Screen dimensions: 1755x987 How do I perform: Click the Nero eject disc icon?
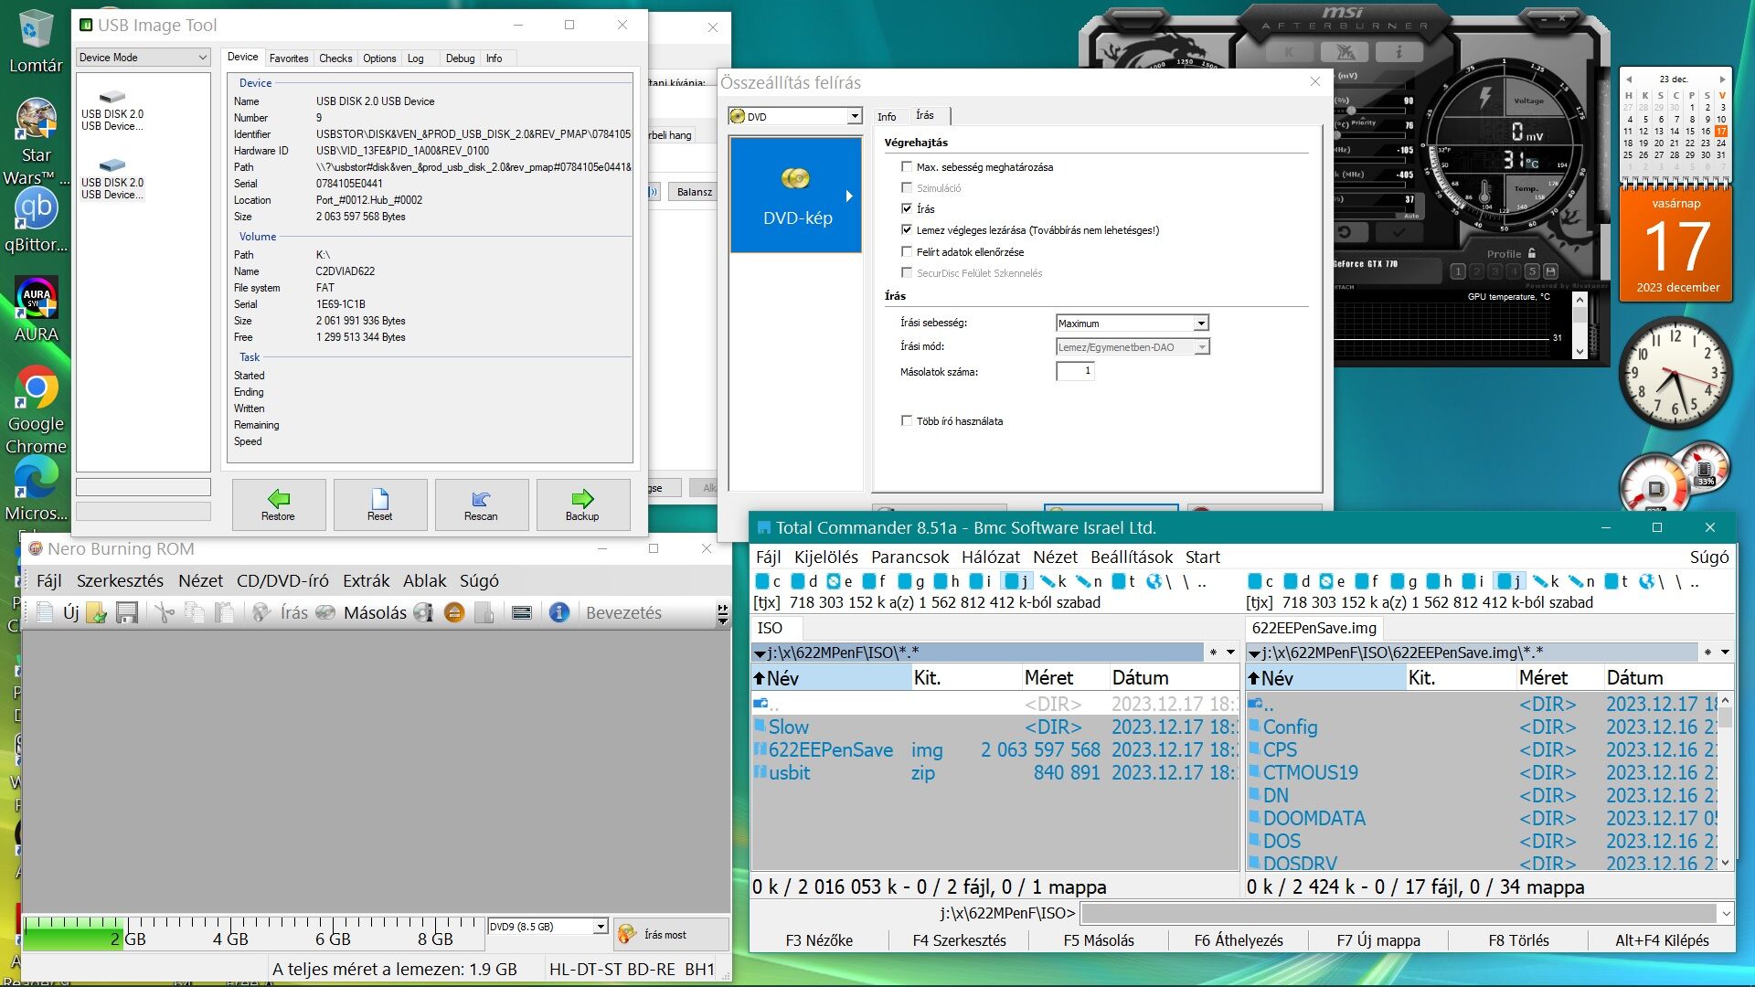pos(454,613)
